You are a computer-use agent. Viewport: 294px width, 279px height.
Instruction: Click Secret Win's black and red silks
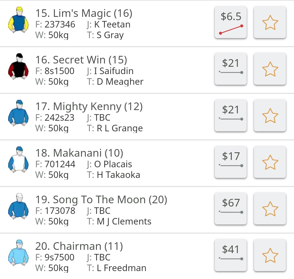[19, 66]
